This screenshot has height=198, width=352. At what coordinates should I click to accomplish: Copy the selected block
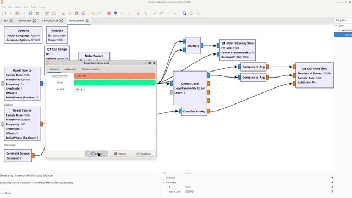click(x=70, y=13)
